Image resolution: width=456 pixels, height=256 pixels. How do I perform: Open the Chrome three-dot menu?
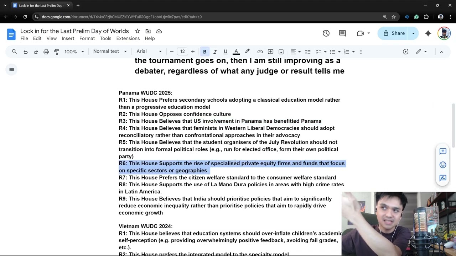point(450,17)
